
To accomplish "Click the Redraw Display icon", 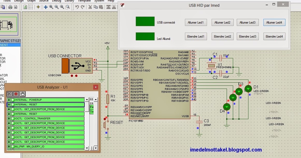I will pyautogui.click(x=25, y=7).
